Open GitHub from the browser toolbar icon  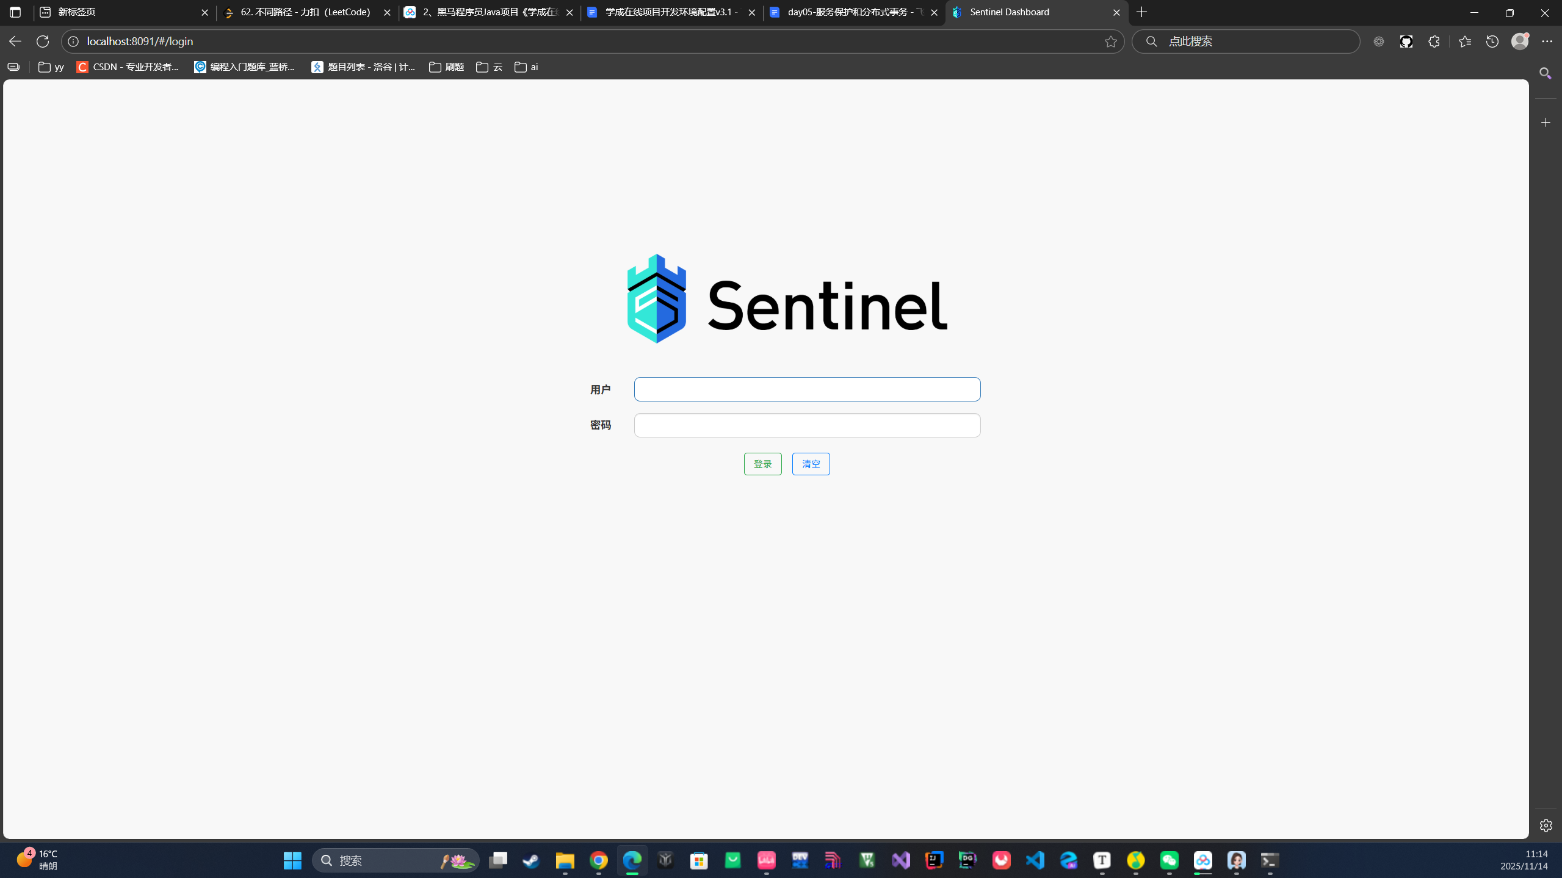[1406, 41]
